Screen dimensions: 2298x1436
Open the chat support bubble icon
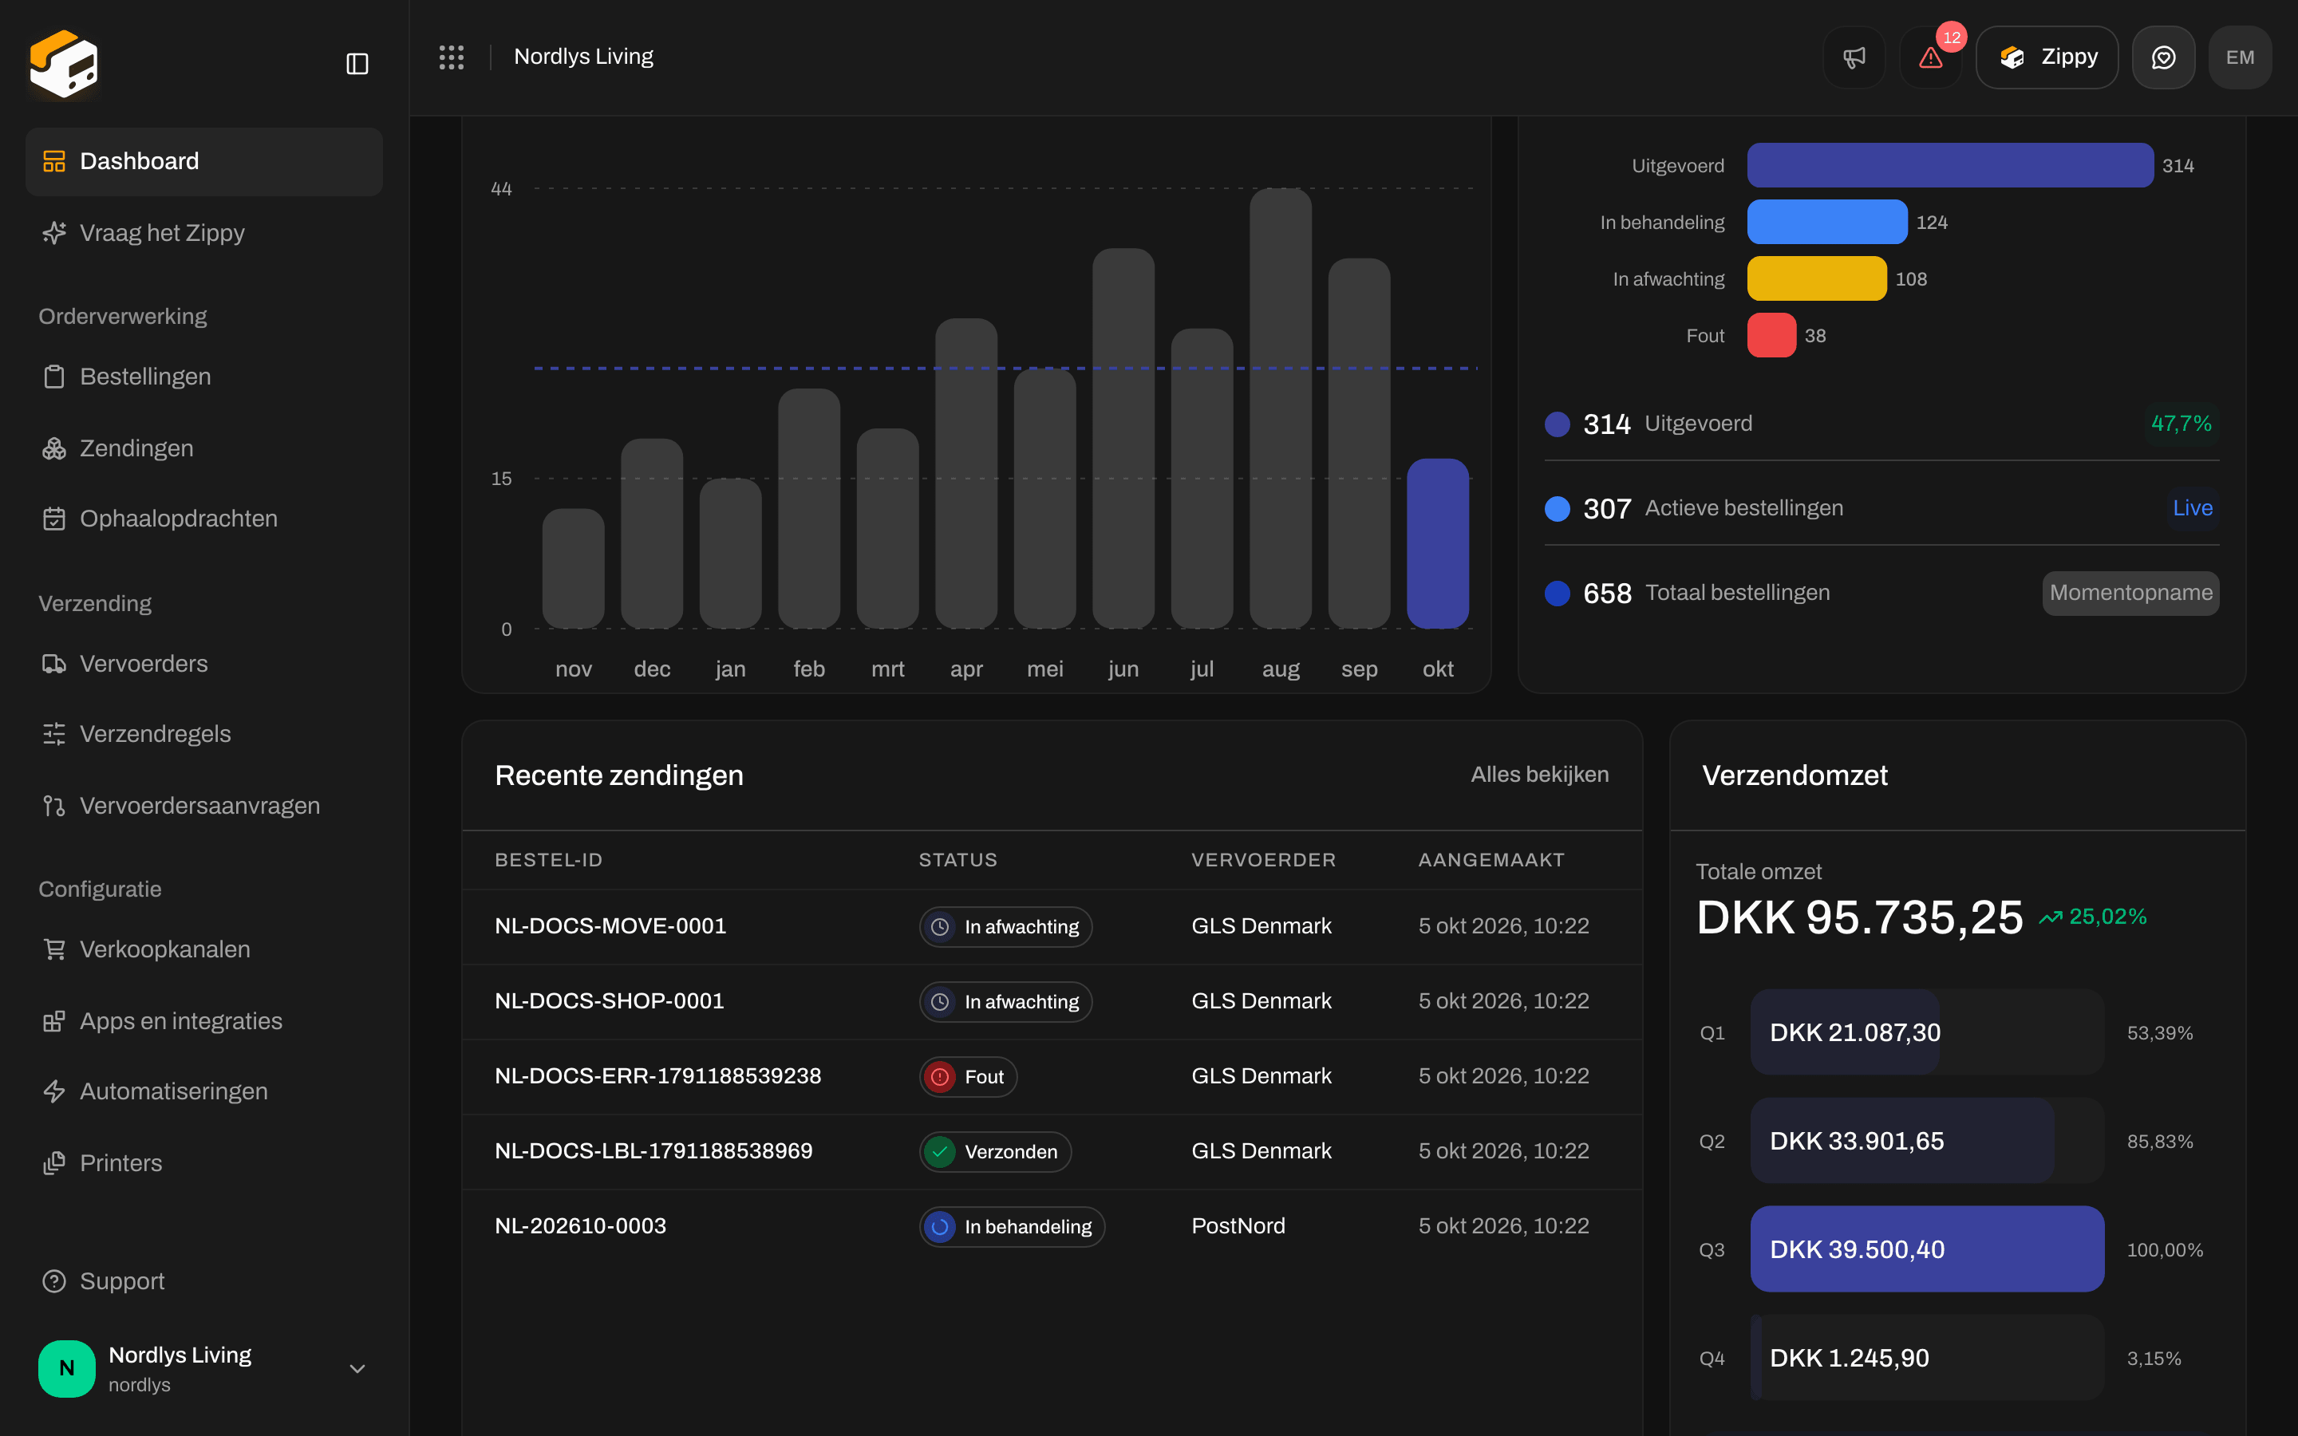tap(2163, 57)
